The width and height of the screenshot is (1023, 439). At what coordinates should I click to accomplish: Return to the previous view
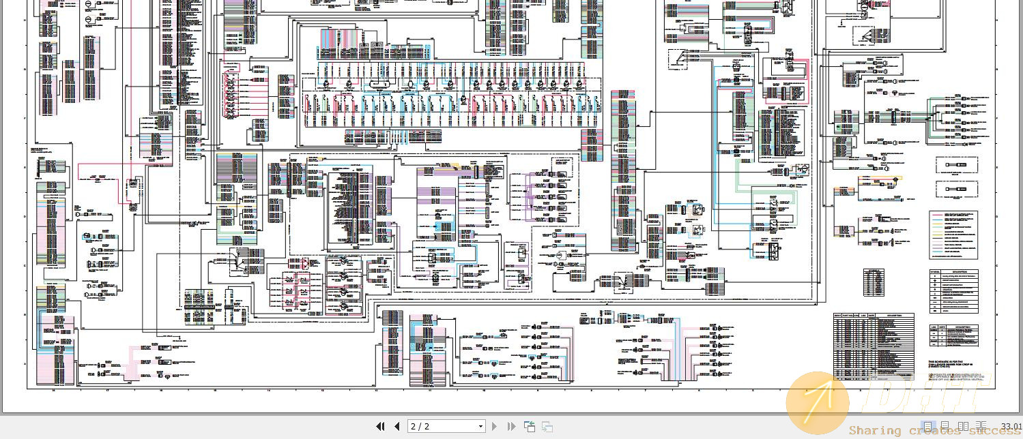tap(529, 425)
